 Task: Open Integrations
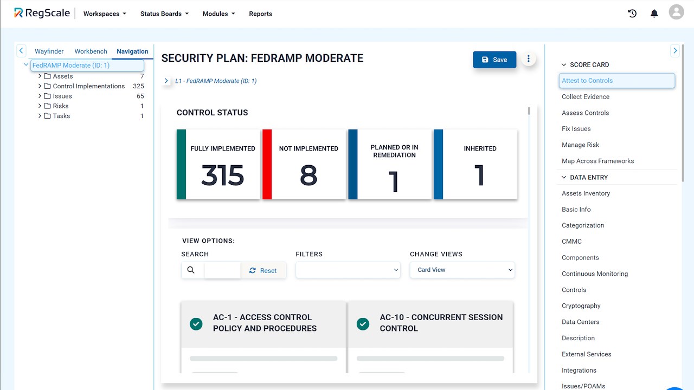coord(579,370)
